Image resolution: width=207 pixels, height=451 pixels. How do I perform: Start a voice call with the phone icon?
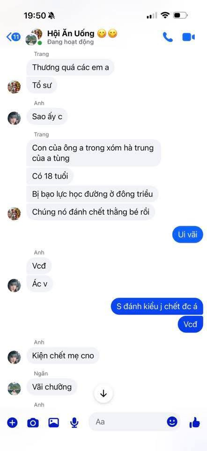click(168, 37)
